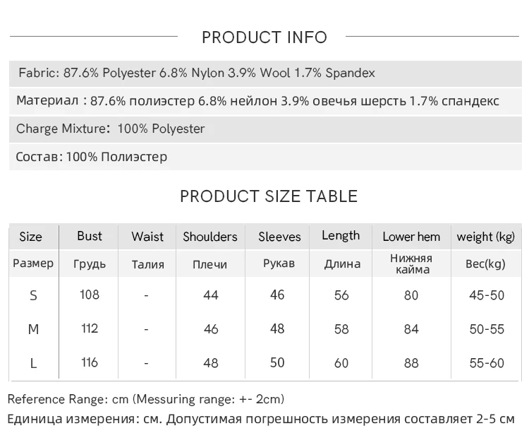The width and height of the screenshot is (529, 445).
Task: Click the Waist column header
Action: tap(147, 237)
